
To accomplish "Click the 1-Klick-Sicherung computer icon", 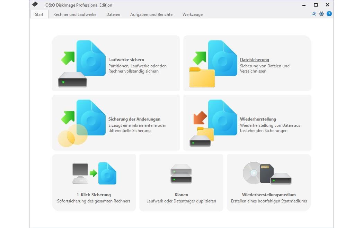I will coord(94,173).
